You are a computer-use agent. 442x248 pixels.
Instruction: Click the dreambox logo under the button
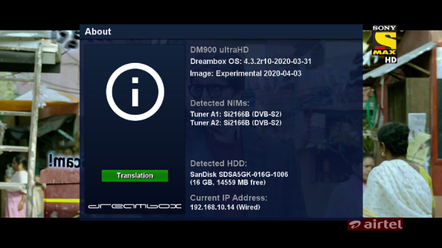pos(135,207)
